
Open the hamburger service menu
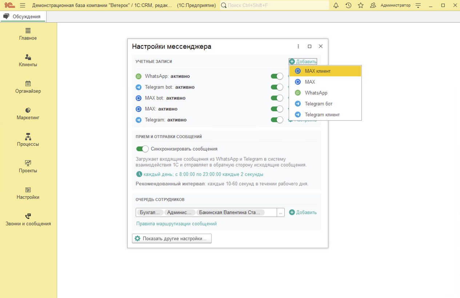(23, 5)
